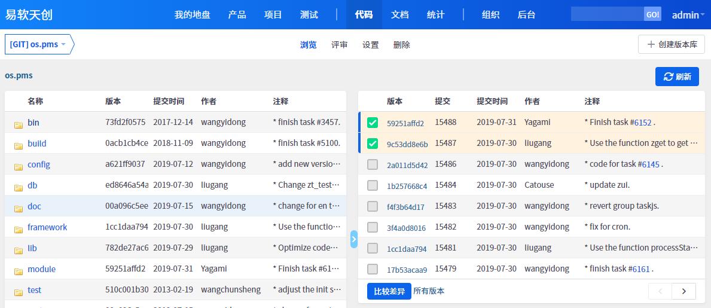Switch to 删除 tab
711x308 pixels.
point(402,45)
